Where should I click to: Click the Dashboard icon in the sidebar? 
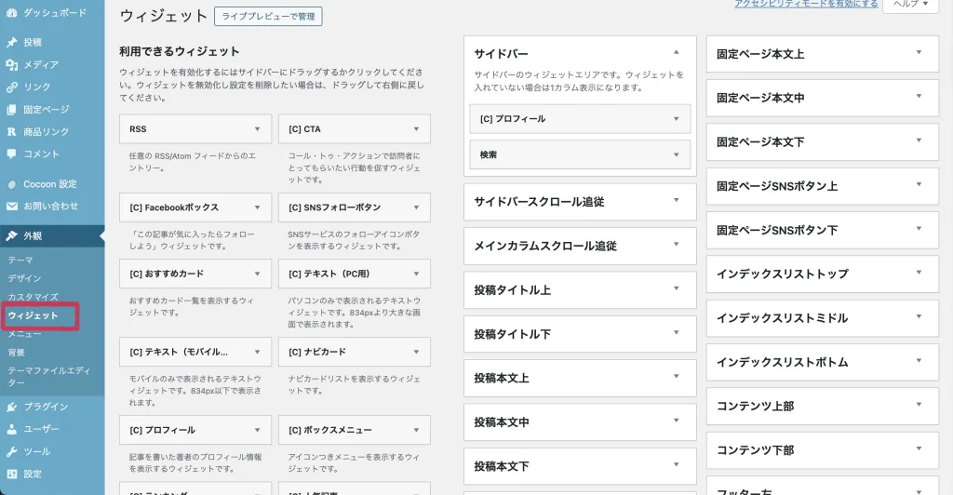coord(11,13)
